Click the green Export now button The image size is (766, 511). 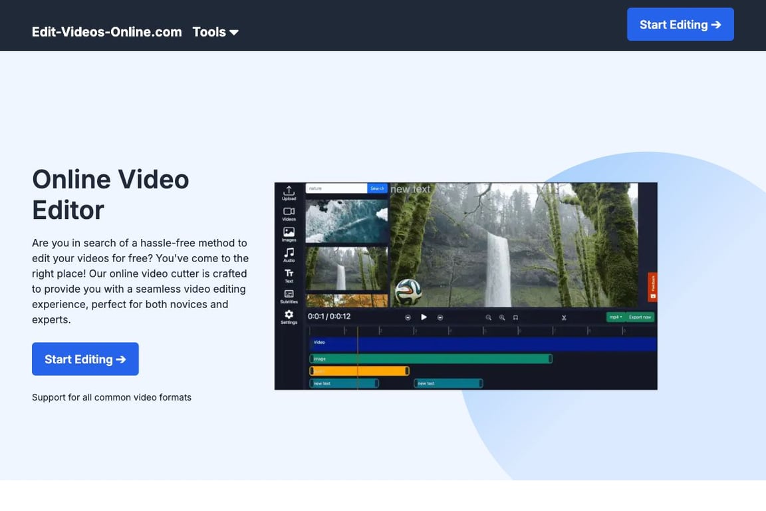tap(640, 317)
